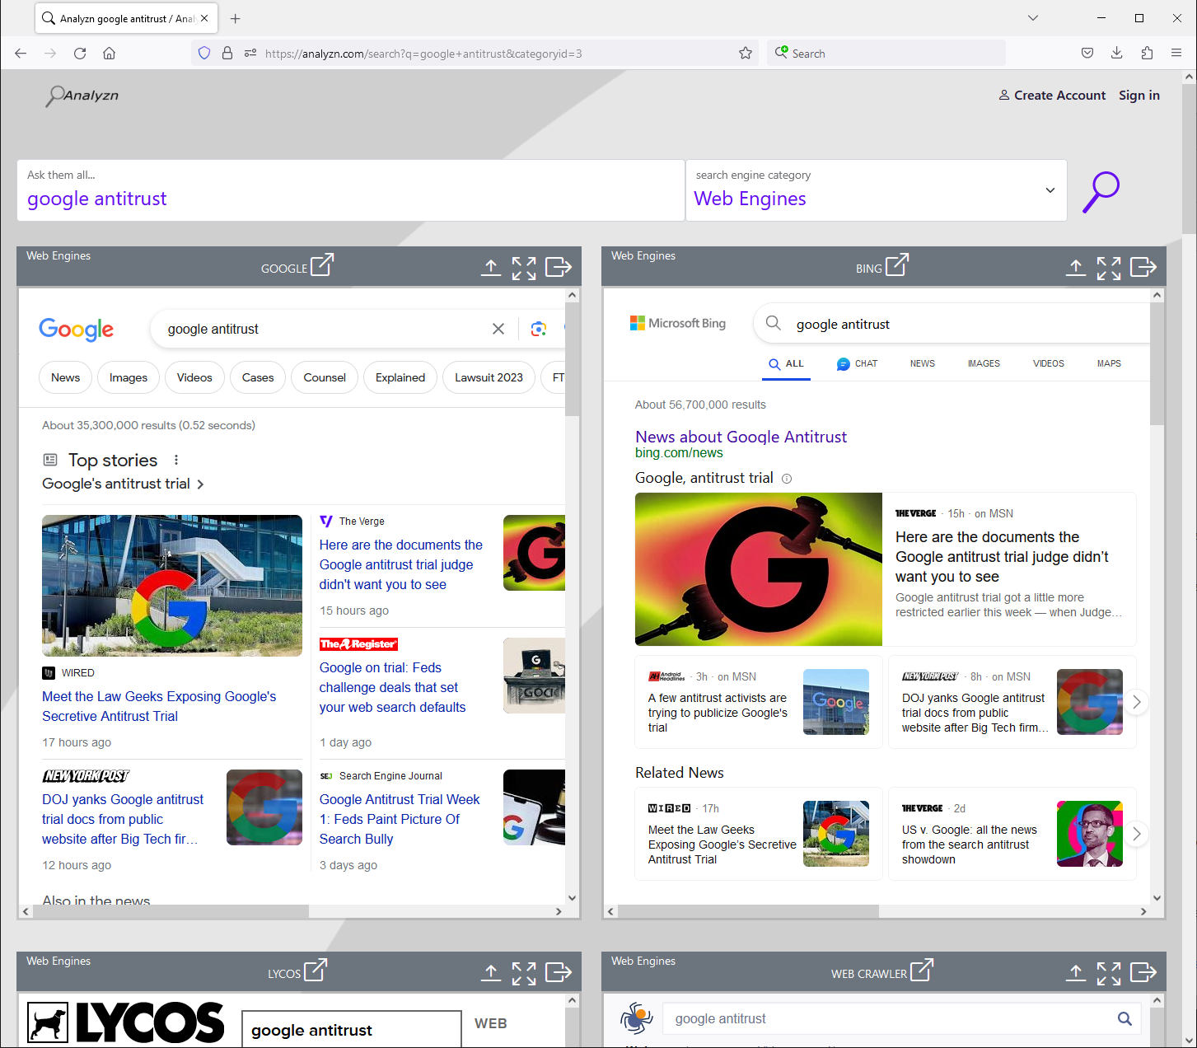This screenshot has width=1197, height=1048.
Task: List all browser tabs dropdown arrow
Action: point(1033,18)
